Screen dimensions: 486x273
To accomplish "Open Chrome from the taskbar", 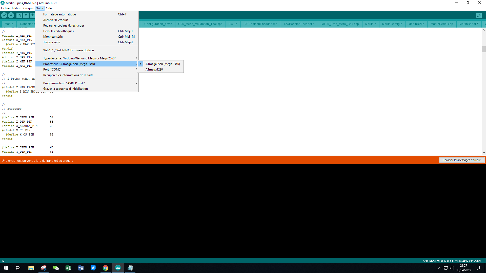I will [106, 268].
